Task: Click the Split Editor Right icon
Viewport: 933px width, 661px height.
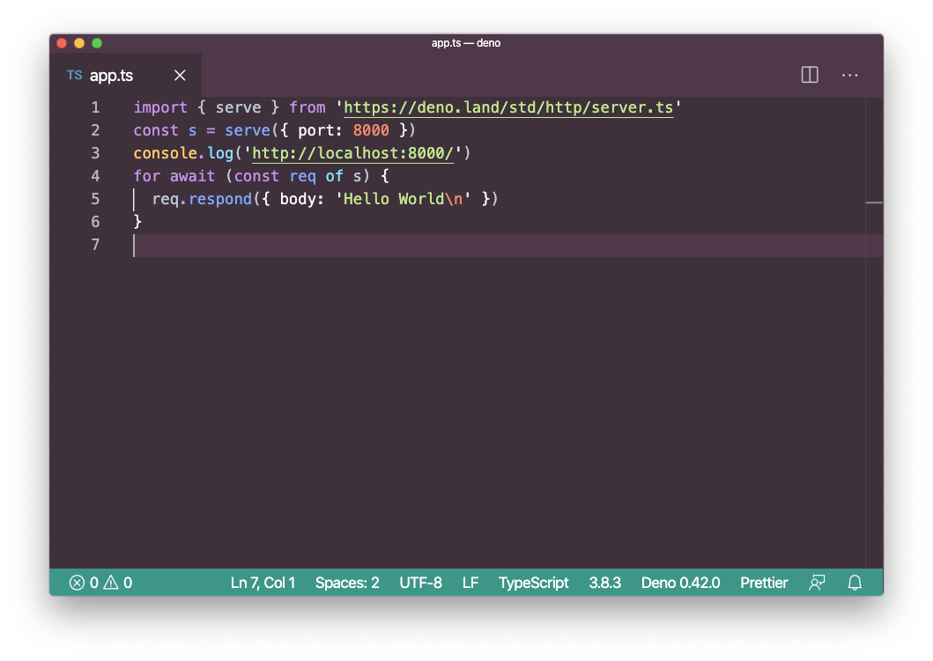Action: [810, 76]
